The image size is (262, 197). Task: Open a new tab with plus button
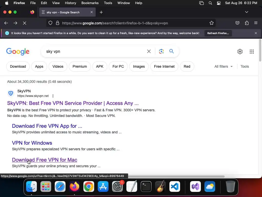coord(101,12)
